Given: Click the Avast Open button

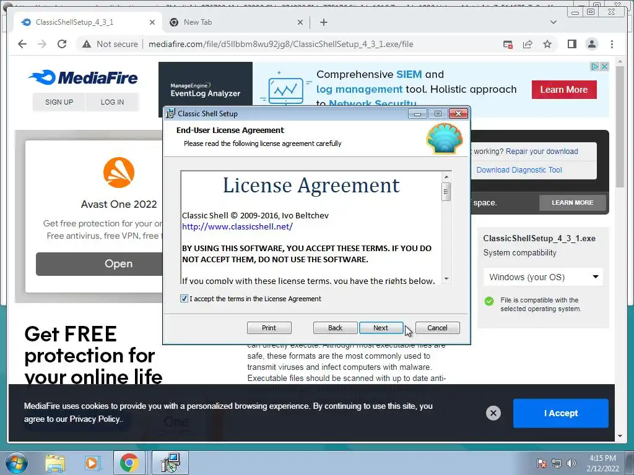Looking at the screenshot, I should click(x=99, y=263).
